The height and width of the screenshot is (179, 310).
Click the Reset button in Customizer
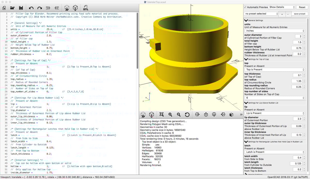[x=302, y=7]
